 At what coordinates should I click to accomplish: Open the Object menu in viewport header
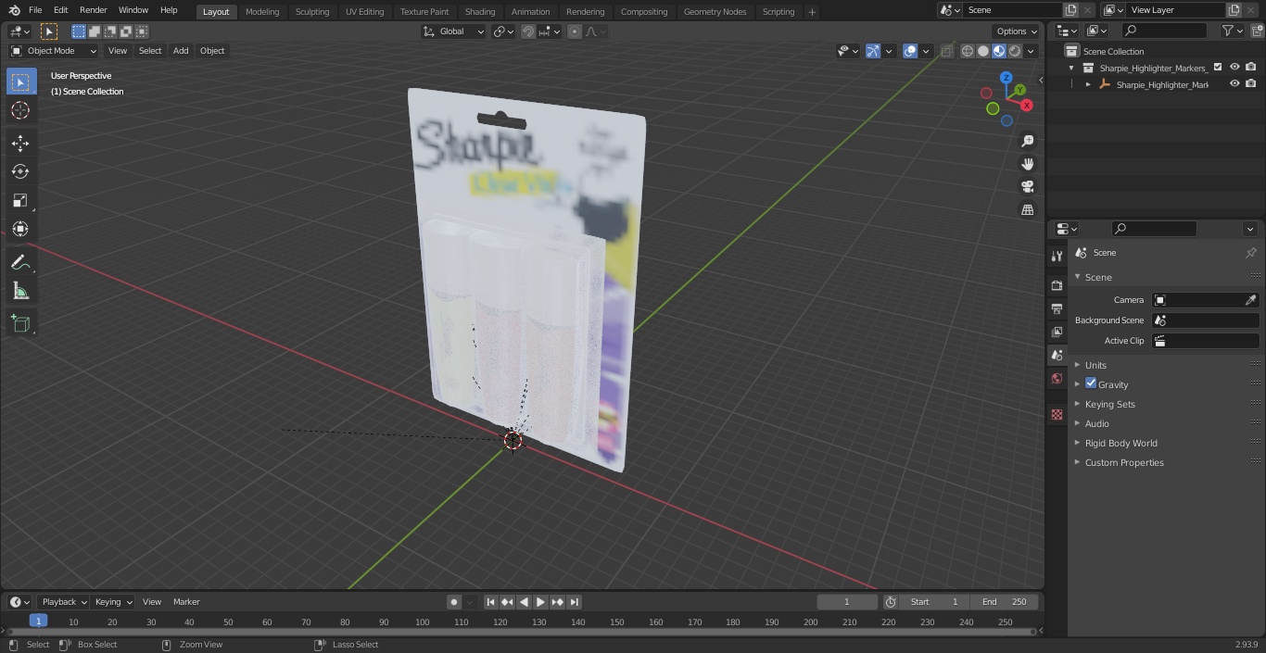[x=212, y=51]
